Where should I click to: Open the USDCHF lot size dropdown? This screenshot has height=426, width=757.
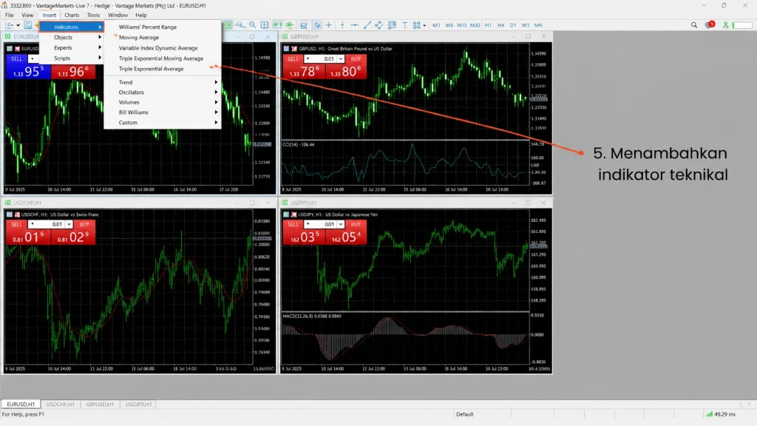point(69,224)
